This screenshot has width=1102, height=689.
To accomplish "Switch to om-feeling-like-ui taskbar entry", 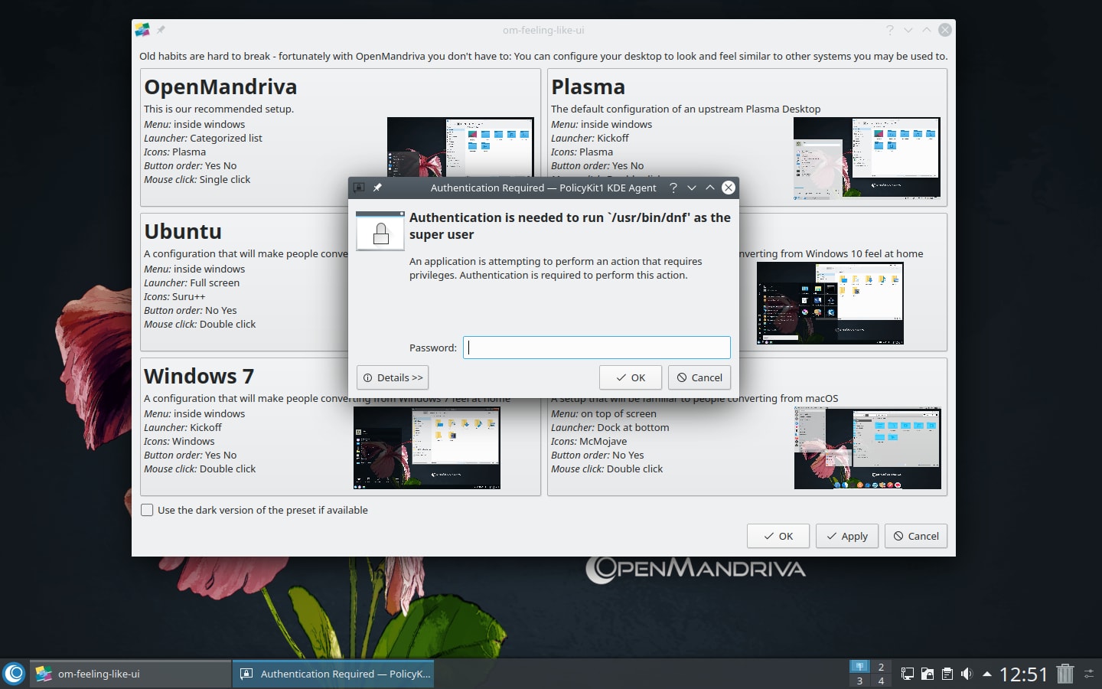I will (x=130, y=674).
